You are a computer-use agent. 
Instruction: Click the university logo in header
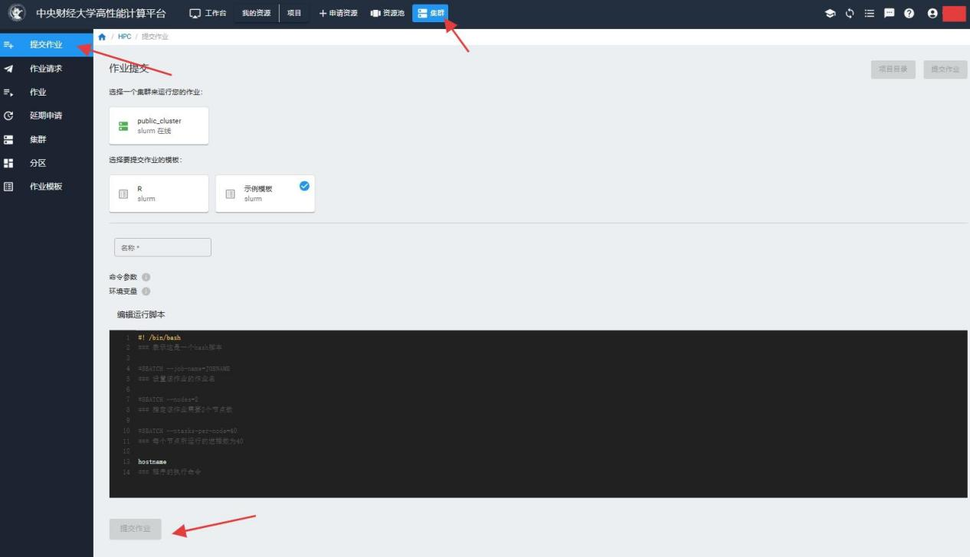[15, 13]
